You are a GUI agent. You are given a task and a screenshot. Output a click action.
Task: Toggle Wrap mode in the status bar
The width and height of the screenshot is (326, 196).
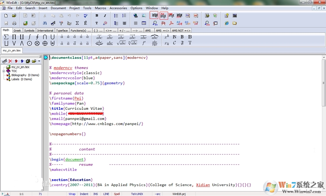click(x=72, y=194)
